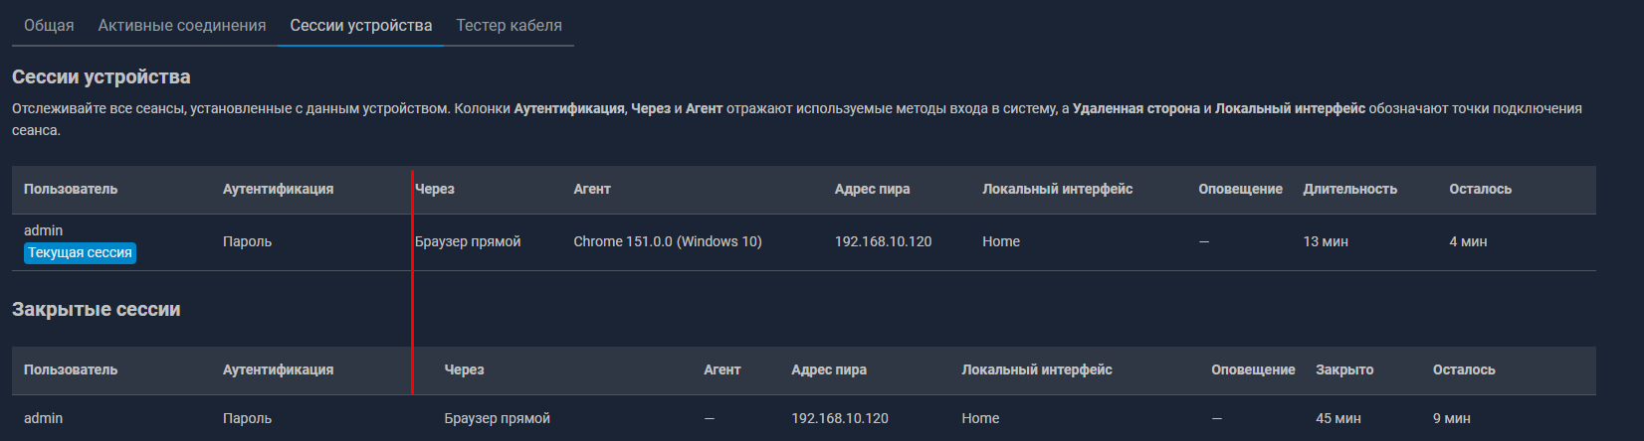
Task: Open the Активные соединения tab
Action: coord(182,25)
